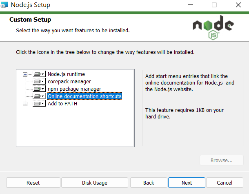Select the Node.js runtime tree item

(66, 74)
